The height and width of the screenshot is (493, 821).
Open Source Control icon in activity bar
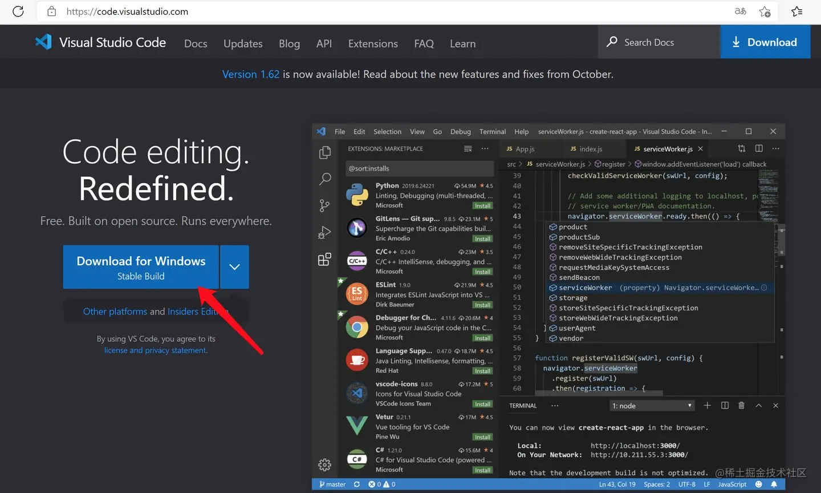point(325,205)
